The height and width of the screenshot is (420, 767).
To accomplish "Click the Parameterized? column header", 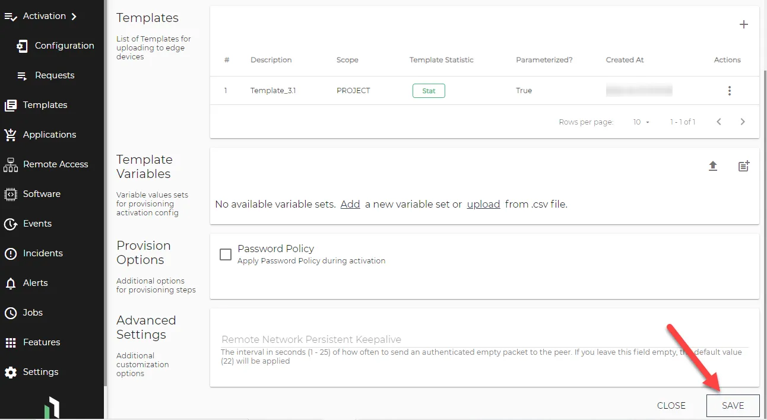I will tap(544, 60).
